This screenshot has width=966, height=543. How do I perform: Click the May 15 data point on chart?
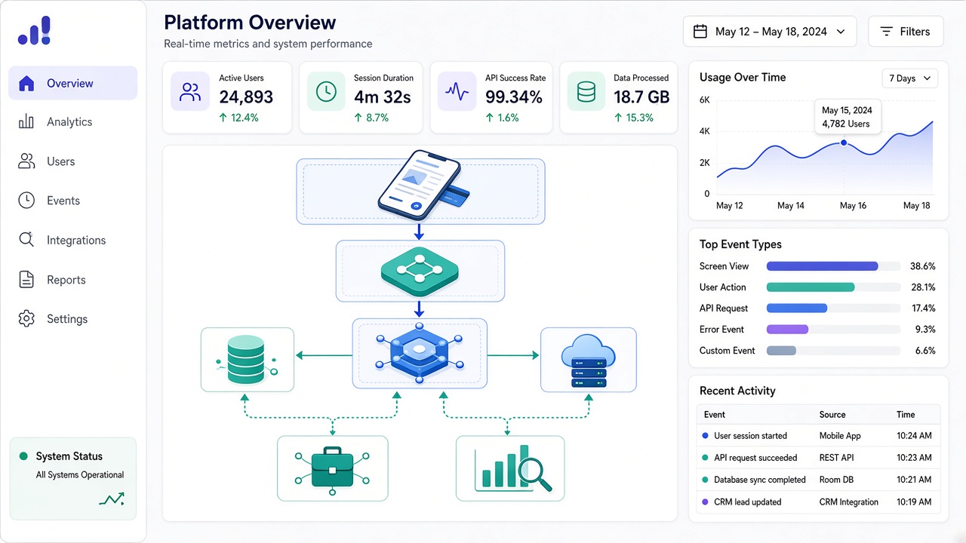(x=844, y=143)
